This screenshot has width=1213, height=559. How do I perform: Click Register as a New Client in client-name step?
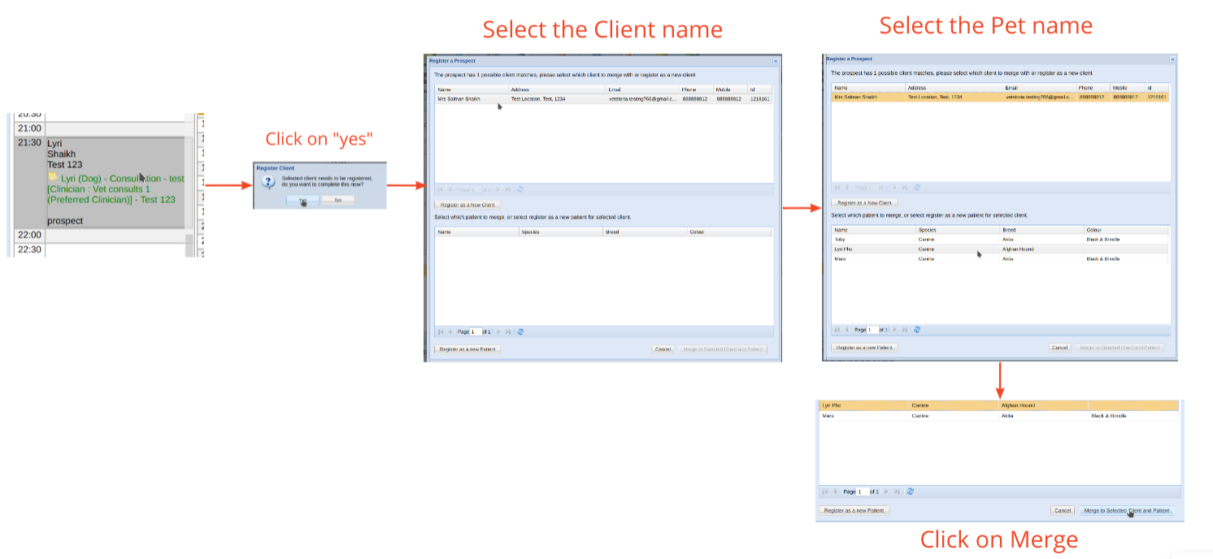[x=467, y=205]
